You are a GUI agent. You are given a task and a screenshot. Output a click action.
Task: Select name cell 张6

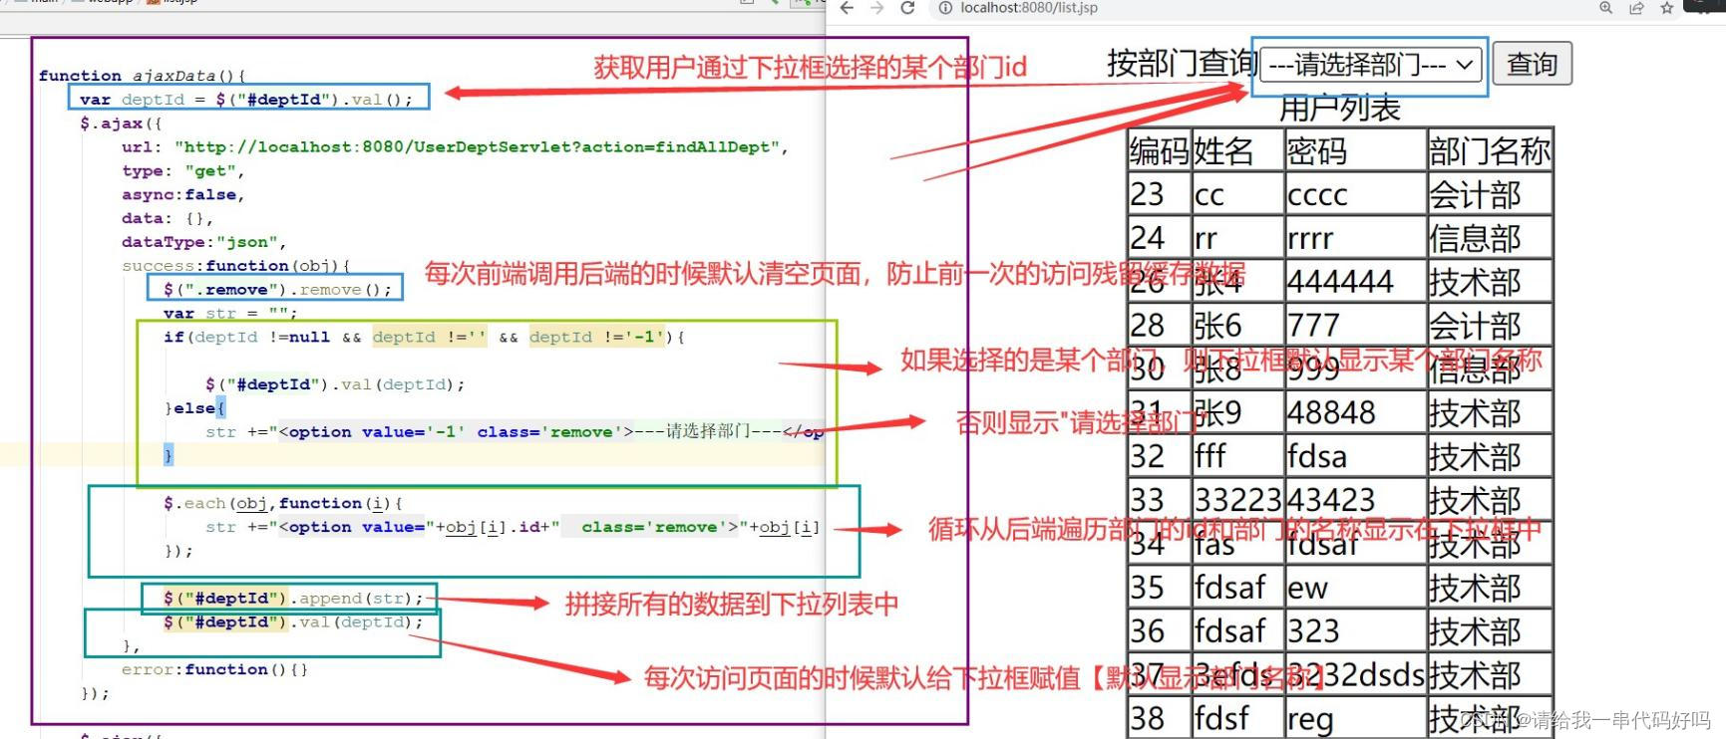pos(1238,326)
